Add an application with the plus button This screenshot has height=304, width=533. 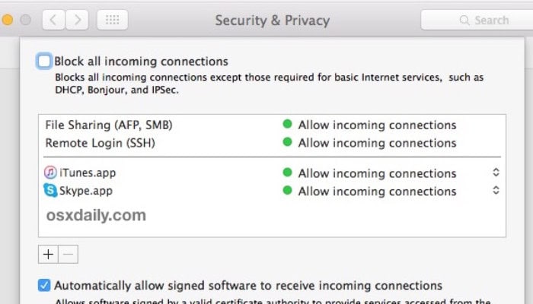48,254
